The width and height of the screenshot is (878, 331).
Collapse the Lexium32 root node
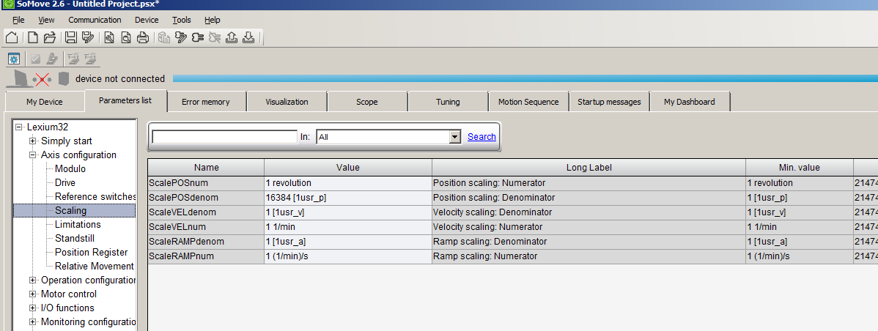pos(19,127)
